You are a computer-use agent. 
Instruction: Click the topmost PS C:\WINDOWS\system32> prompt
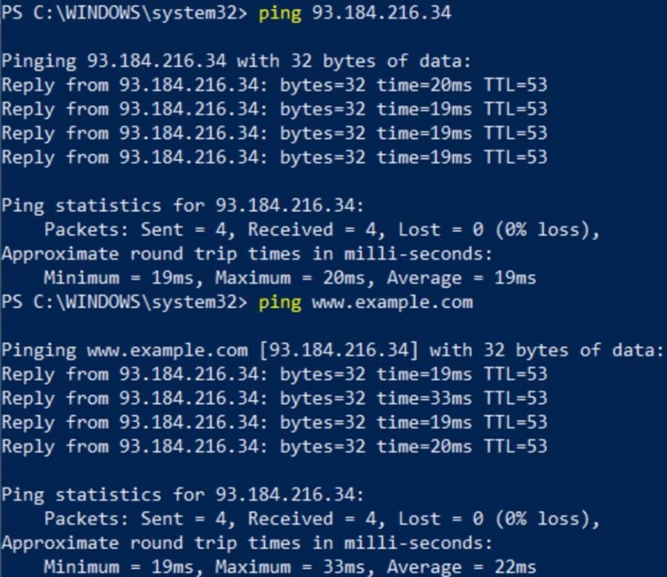pyautogui.click(x=125, y=13)
